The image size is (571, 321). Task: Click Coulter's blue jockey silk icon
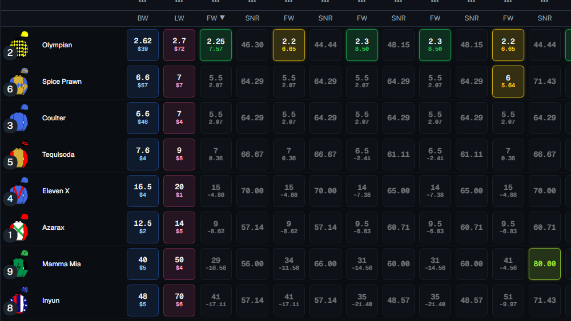(x=20, y=118)
